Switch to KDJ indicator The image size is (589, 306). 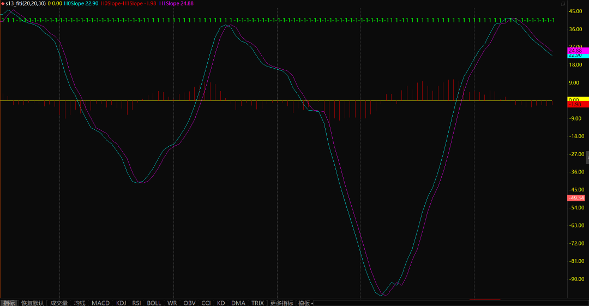point(121,303)
